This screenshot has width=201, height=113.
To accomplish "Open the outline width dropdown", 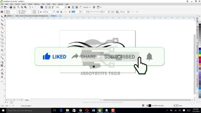I will tap(80, 12).
